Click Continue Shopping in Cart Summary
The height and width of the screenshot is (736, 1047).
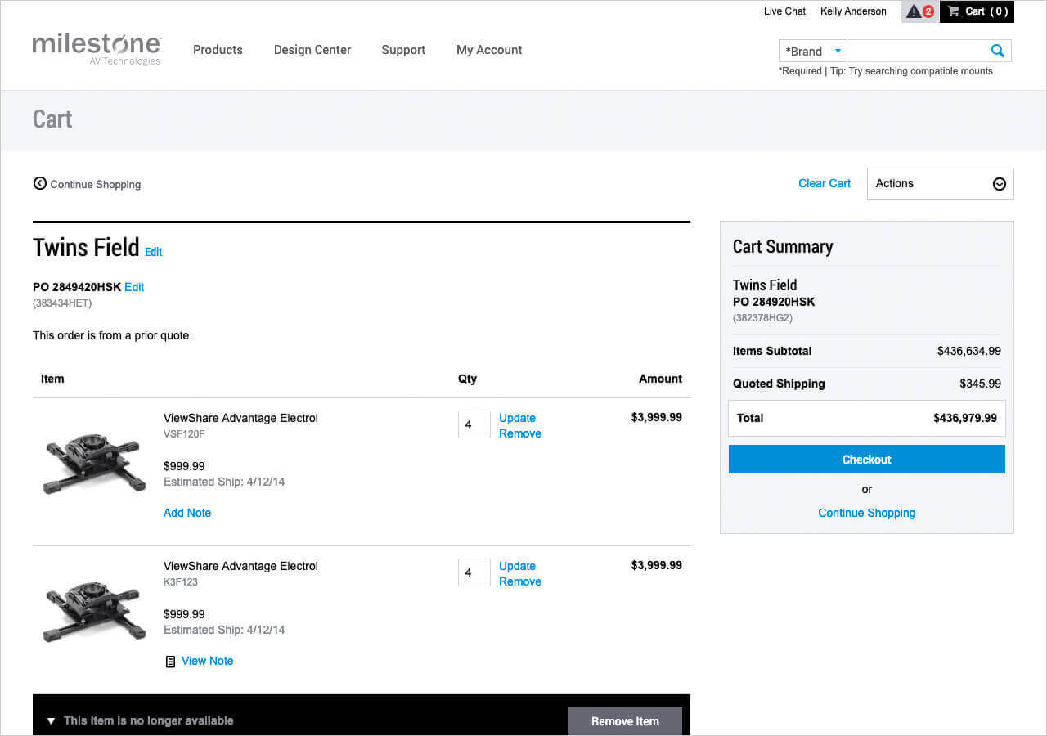click(867, 513)
